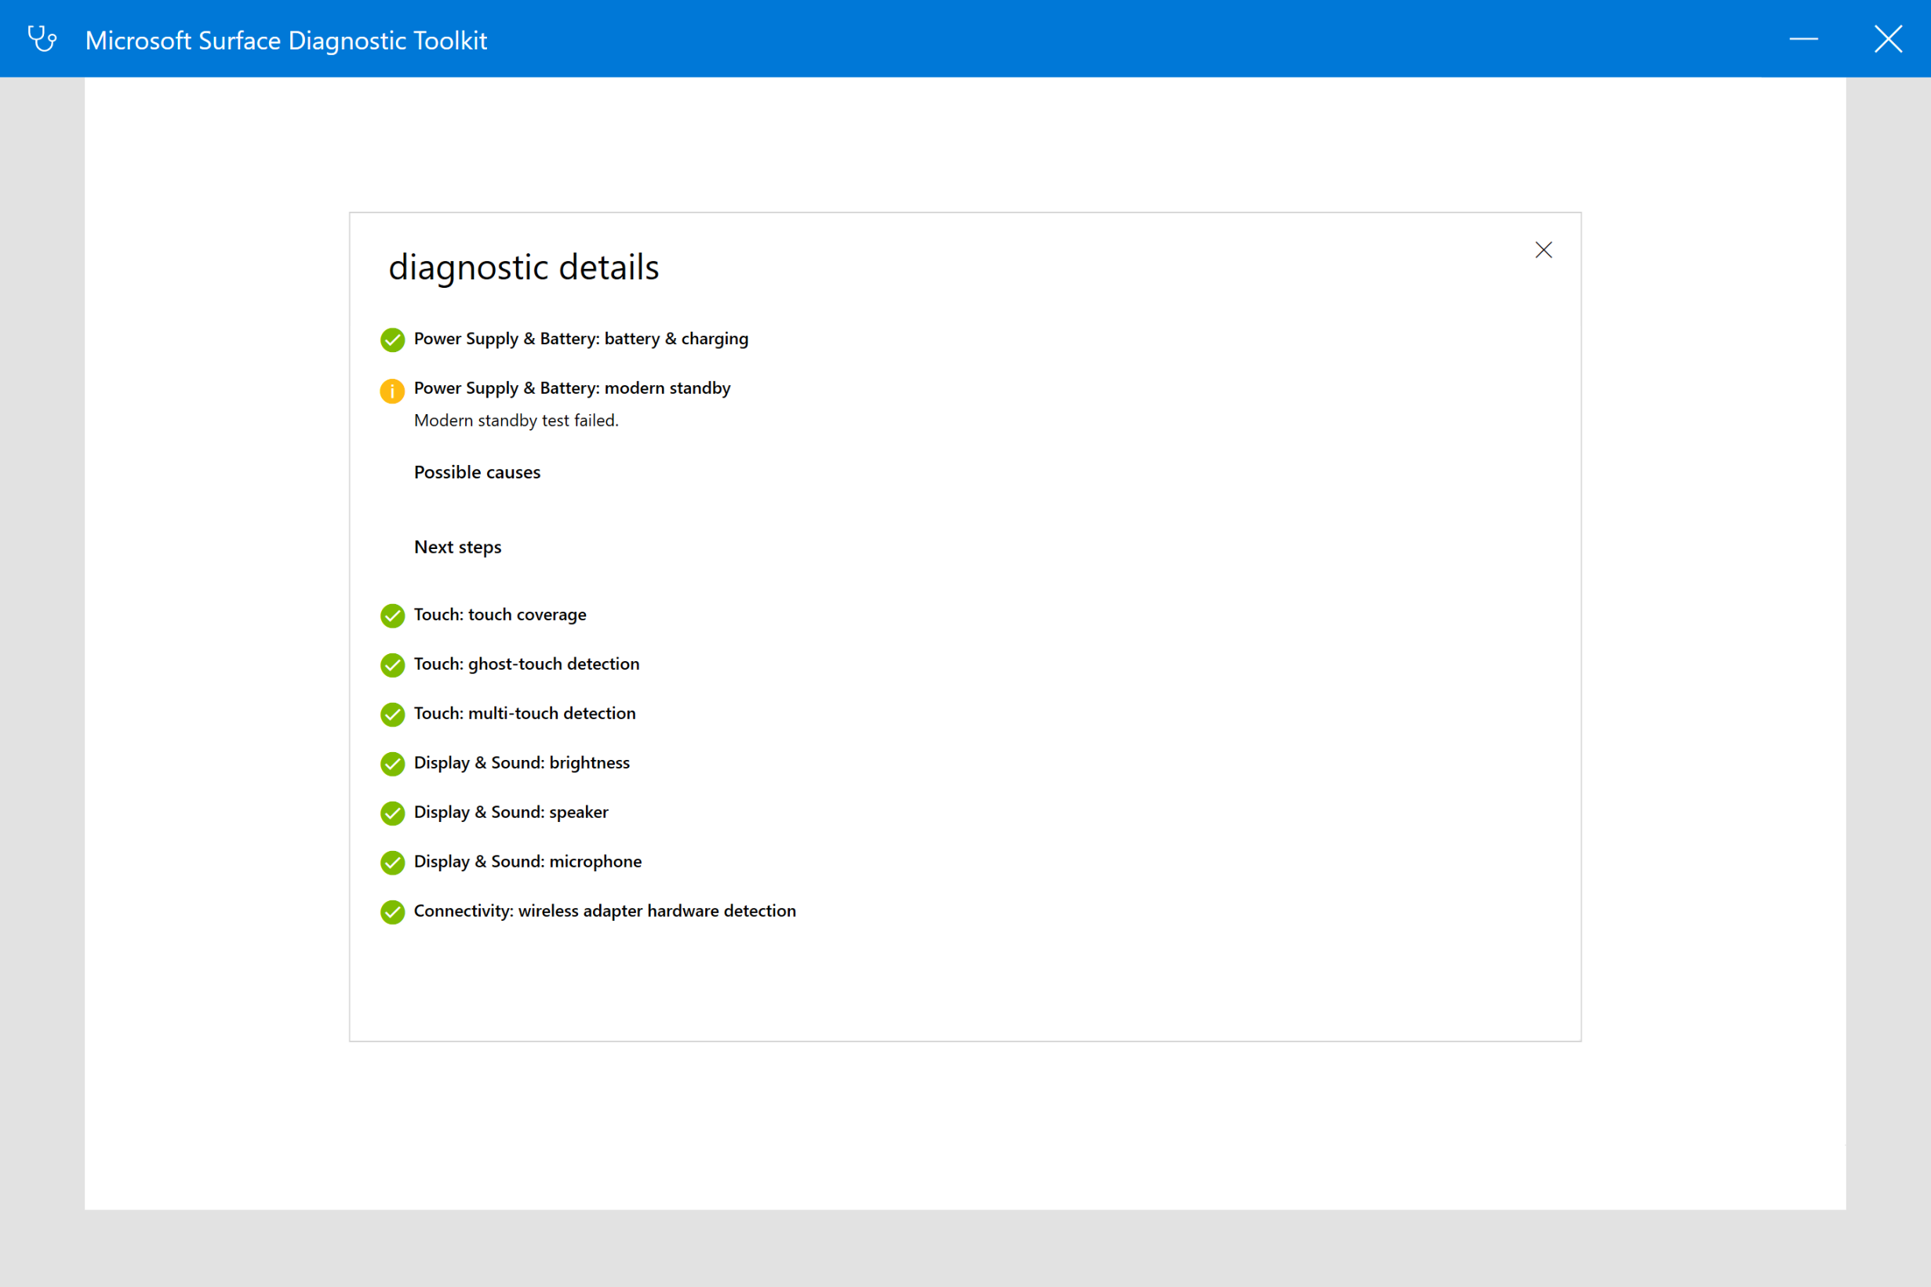Select 'Power Supply & Battery: modern standby' row
The height and width of the screenshot is (1287, 1931).
pos(572,388)
